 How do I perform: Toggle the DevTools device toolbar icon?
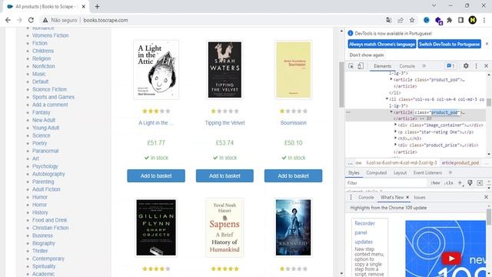coord(361,66)
